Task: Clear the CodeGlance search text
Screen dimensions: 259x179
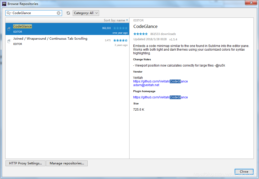Action: pyautogui.click(x=59, y=13)
